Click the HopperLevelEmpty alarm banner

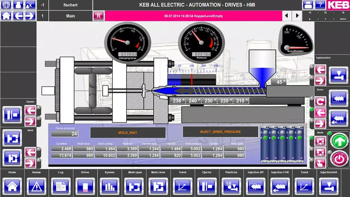click(193, 16)
